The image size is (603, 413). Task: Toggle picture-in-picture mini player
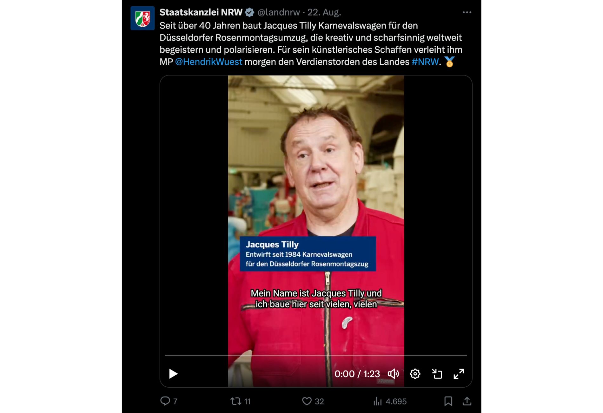(x=437, y=374)
